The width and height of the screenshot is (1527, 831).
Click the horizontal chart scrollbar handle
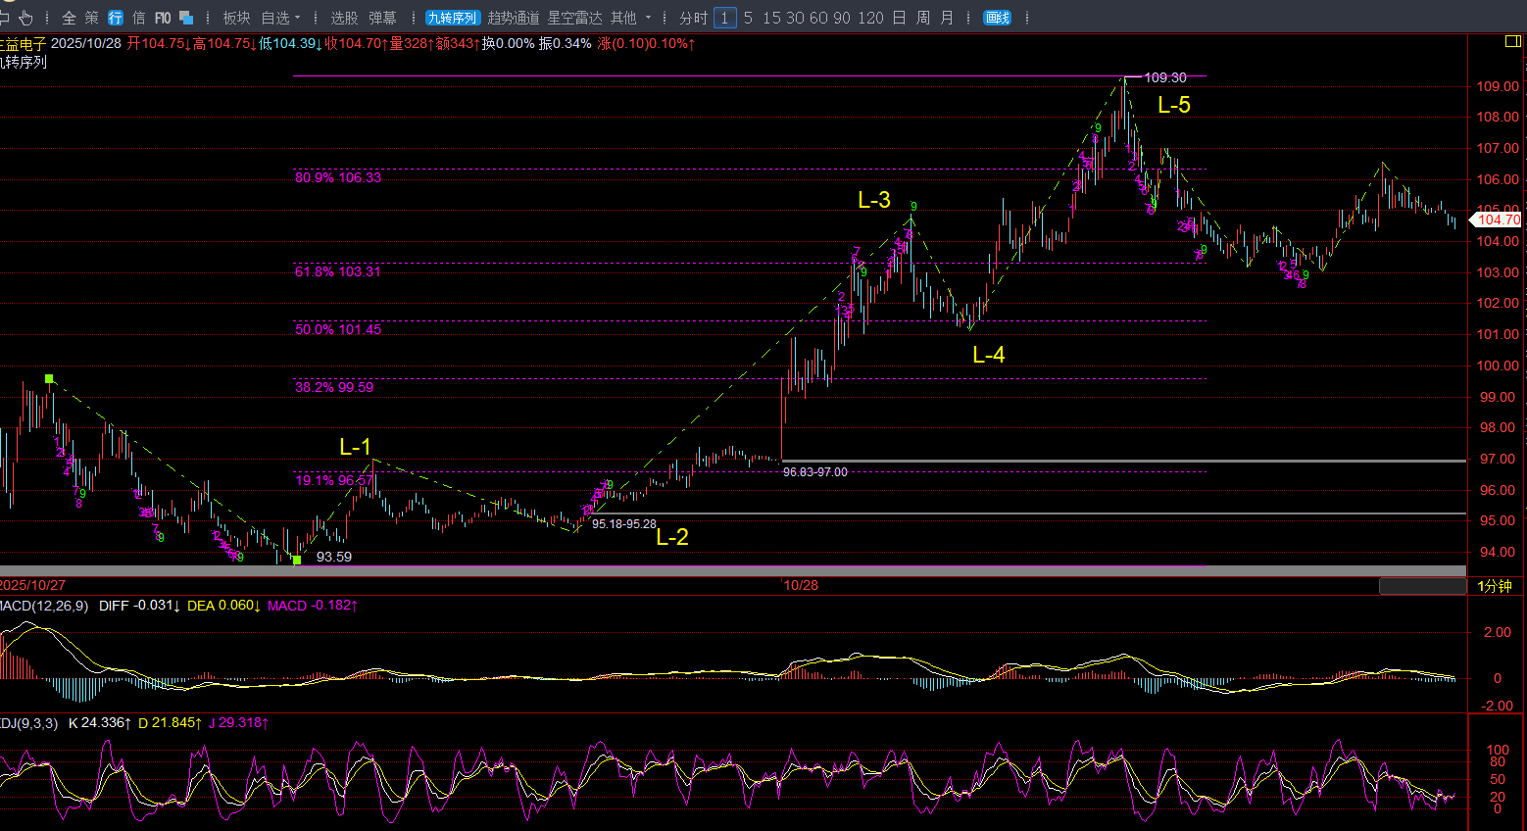click(1422, 586)
